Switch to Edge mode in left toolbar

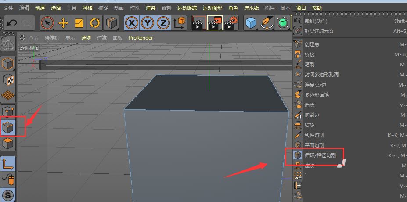click(x=8, y=128)
